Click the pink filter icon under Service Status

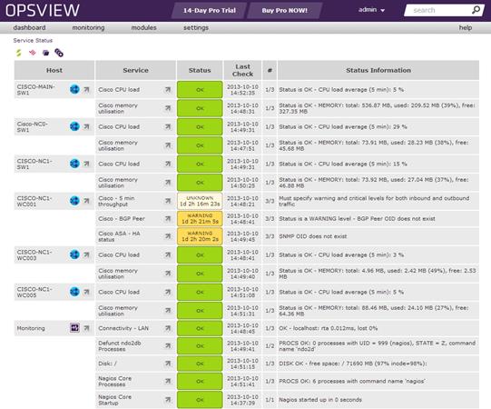click(33, 53)
